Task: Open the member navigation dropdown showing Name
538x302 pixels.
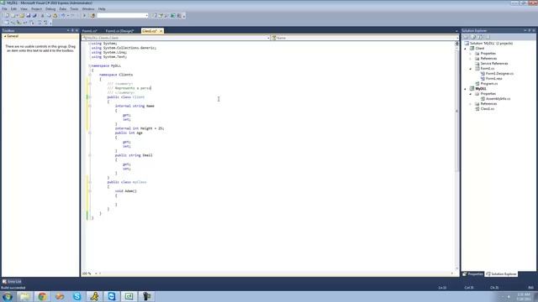Action: click(x=365, y=38)
